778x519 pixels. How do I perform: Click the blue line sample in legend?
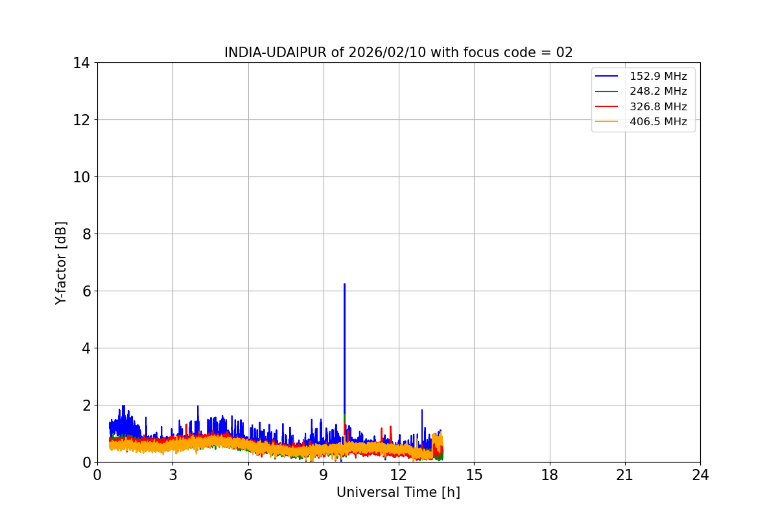[x=607, y=77]
